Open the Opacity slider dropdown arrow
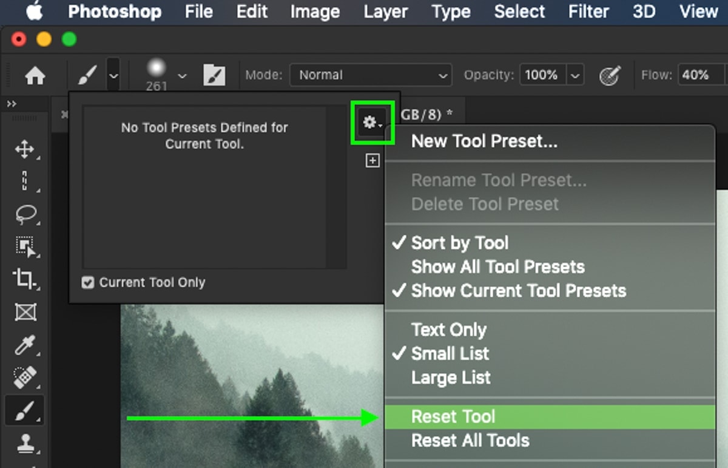728x468 pixels. pos(575,75)
